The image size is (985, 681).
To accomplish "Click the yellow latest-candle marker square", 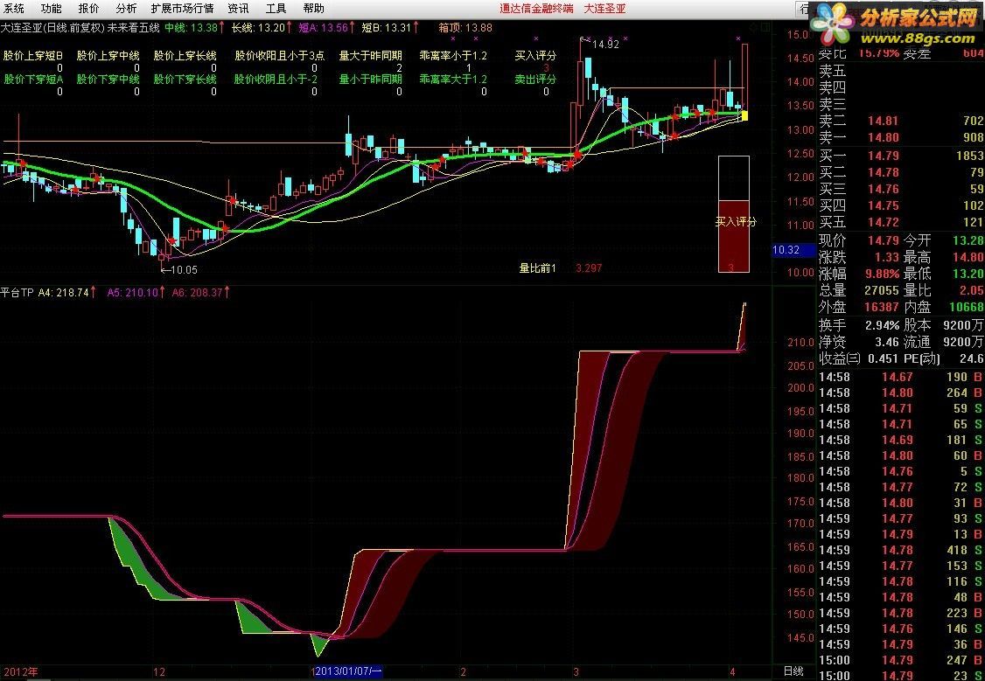I will [x=745, y=115].
